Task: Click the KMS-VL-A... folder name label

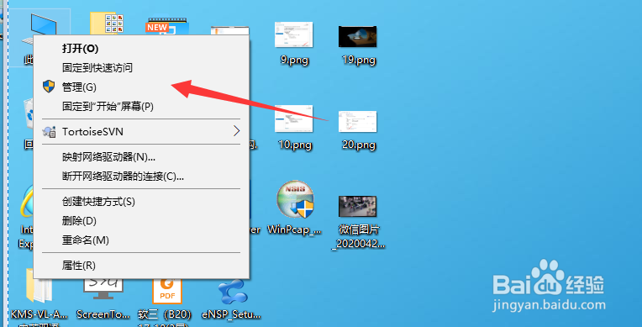Action: (x=39, y=314)
